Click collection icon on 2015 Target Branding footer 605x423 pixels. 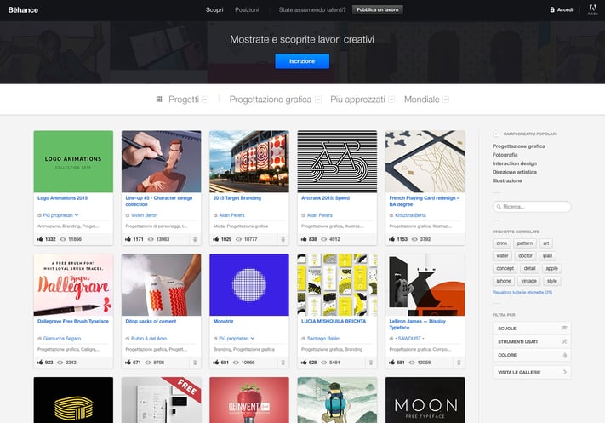click(283, 239)
